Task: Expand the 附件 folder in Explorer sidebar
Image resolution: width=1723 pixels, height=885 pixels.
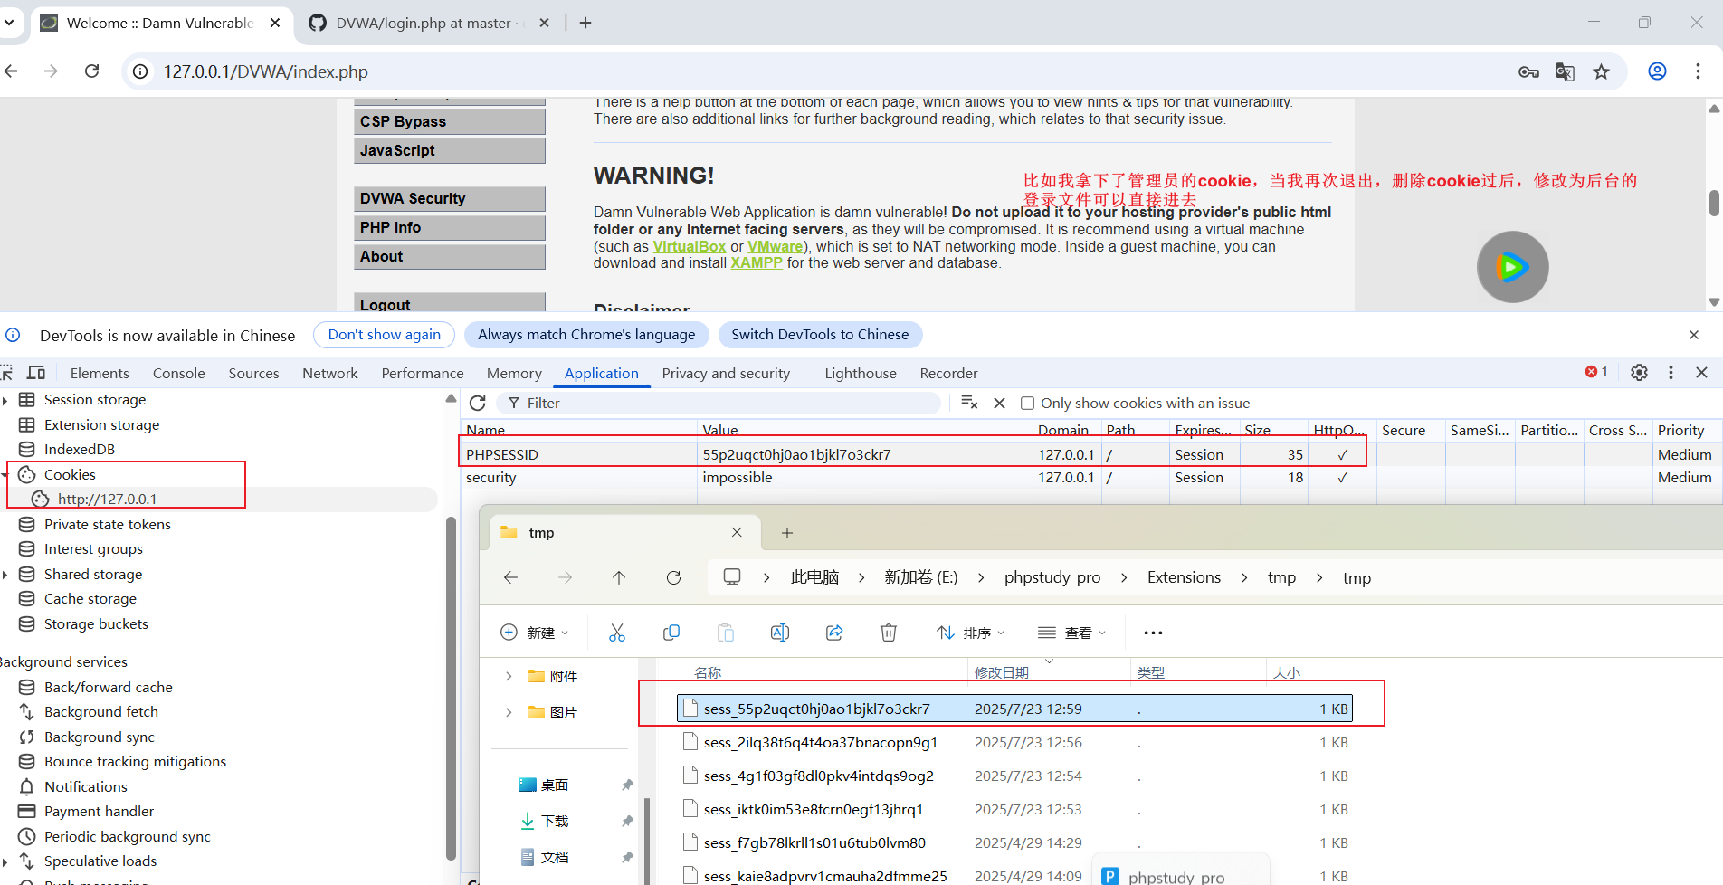Action: 508,676
